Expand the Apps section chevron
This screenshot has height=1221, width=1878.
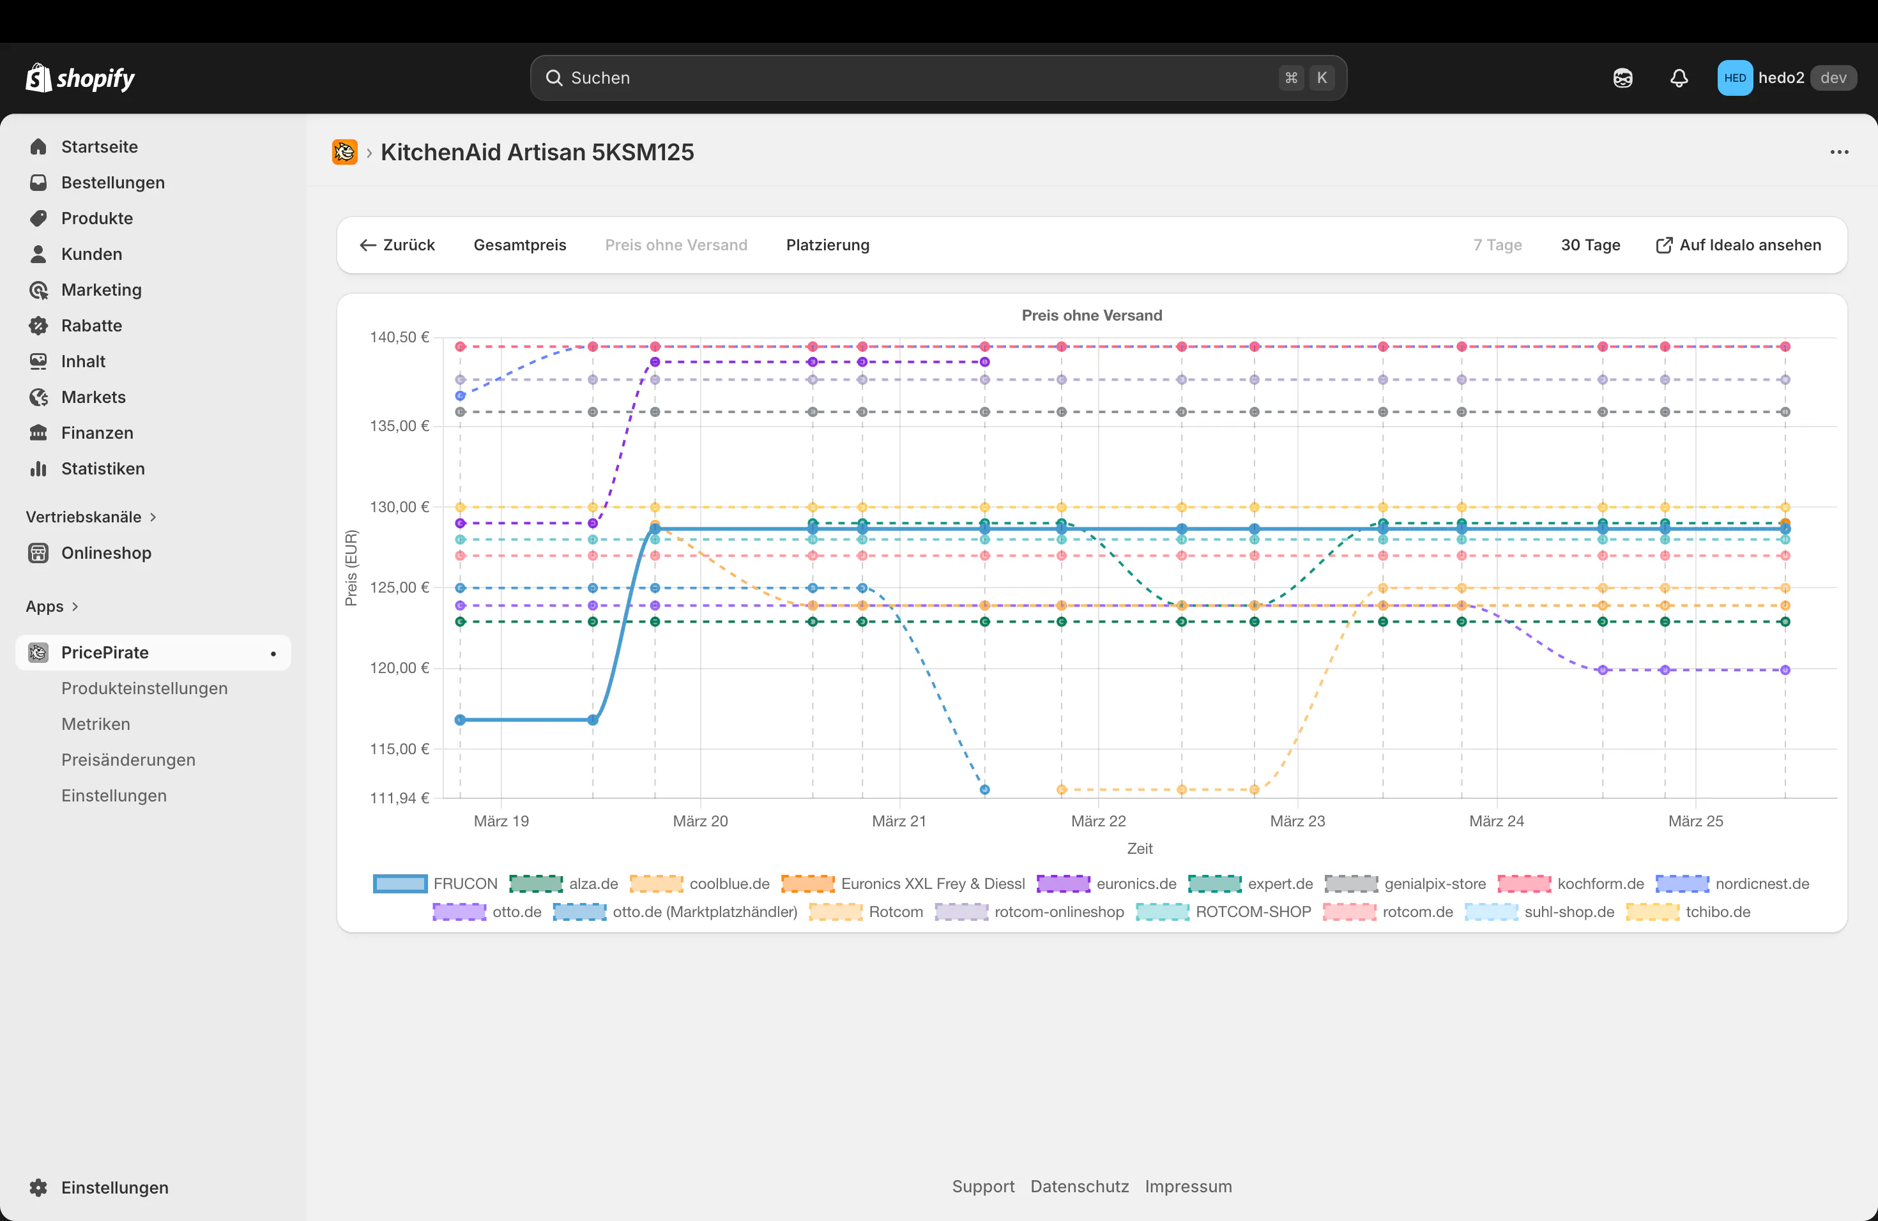tap(75, 607)
